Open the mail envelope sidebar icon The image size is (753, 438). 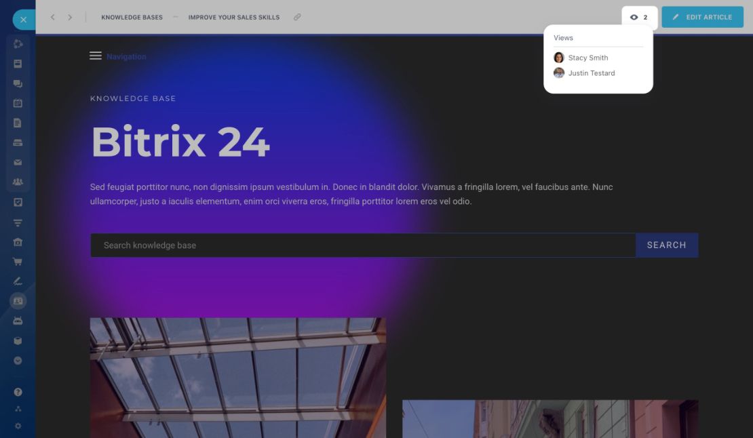(18, 162)
